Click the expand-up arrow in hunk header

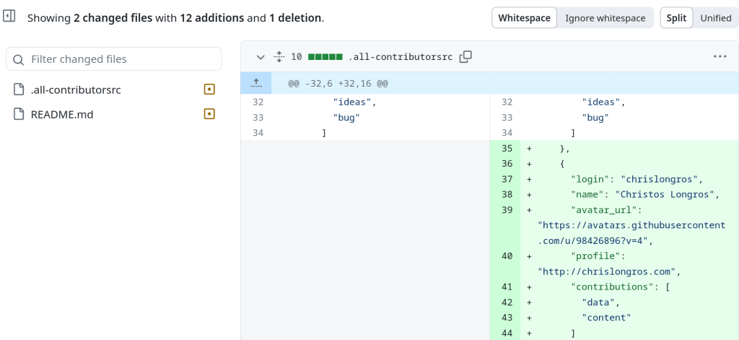coord(255,84)
